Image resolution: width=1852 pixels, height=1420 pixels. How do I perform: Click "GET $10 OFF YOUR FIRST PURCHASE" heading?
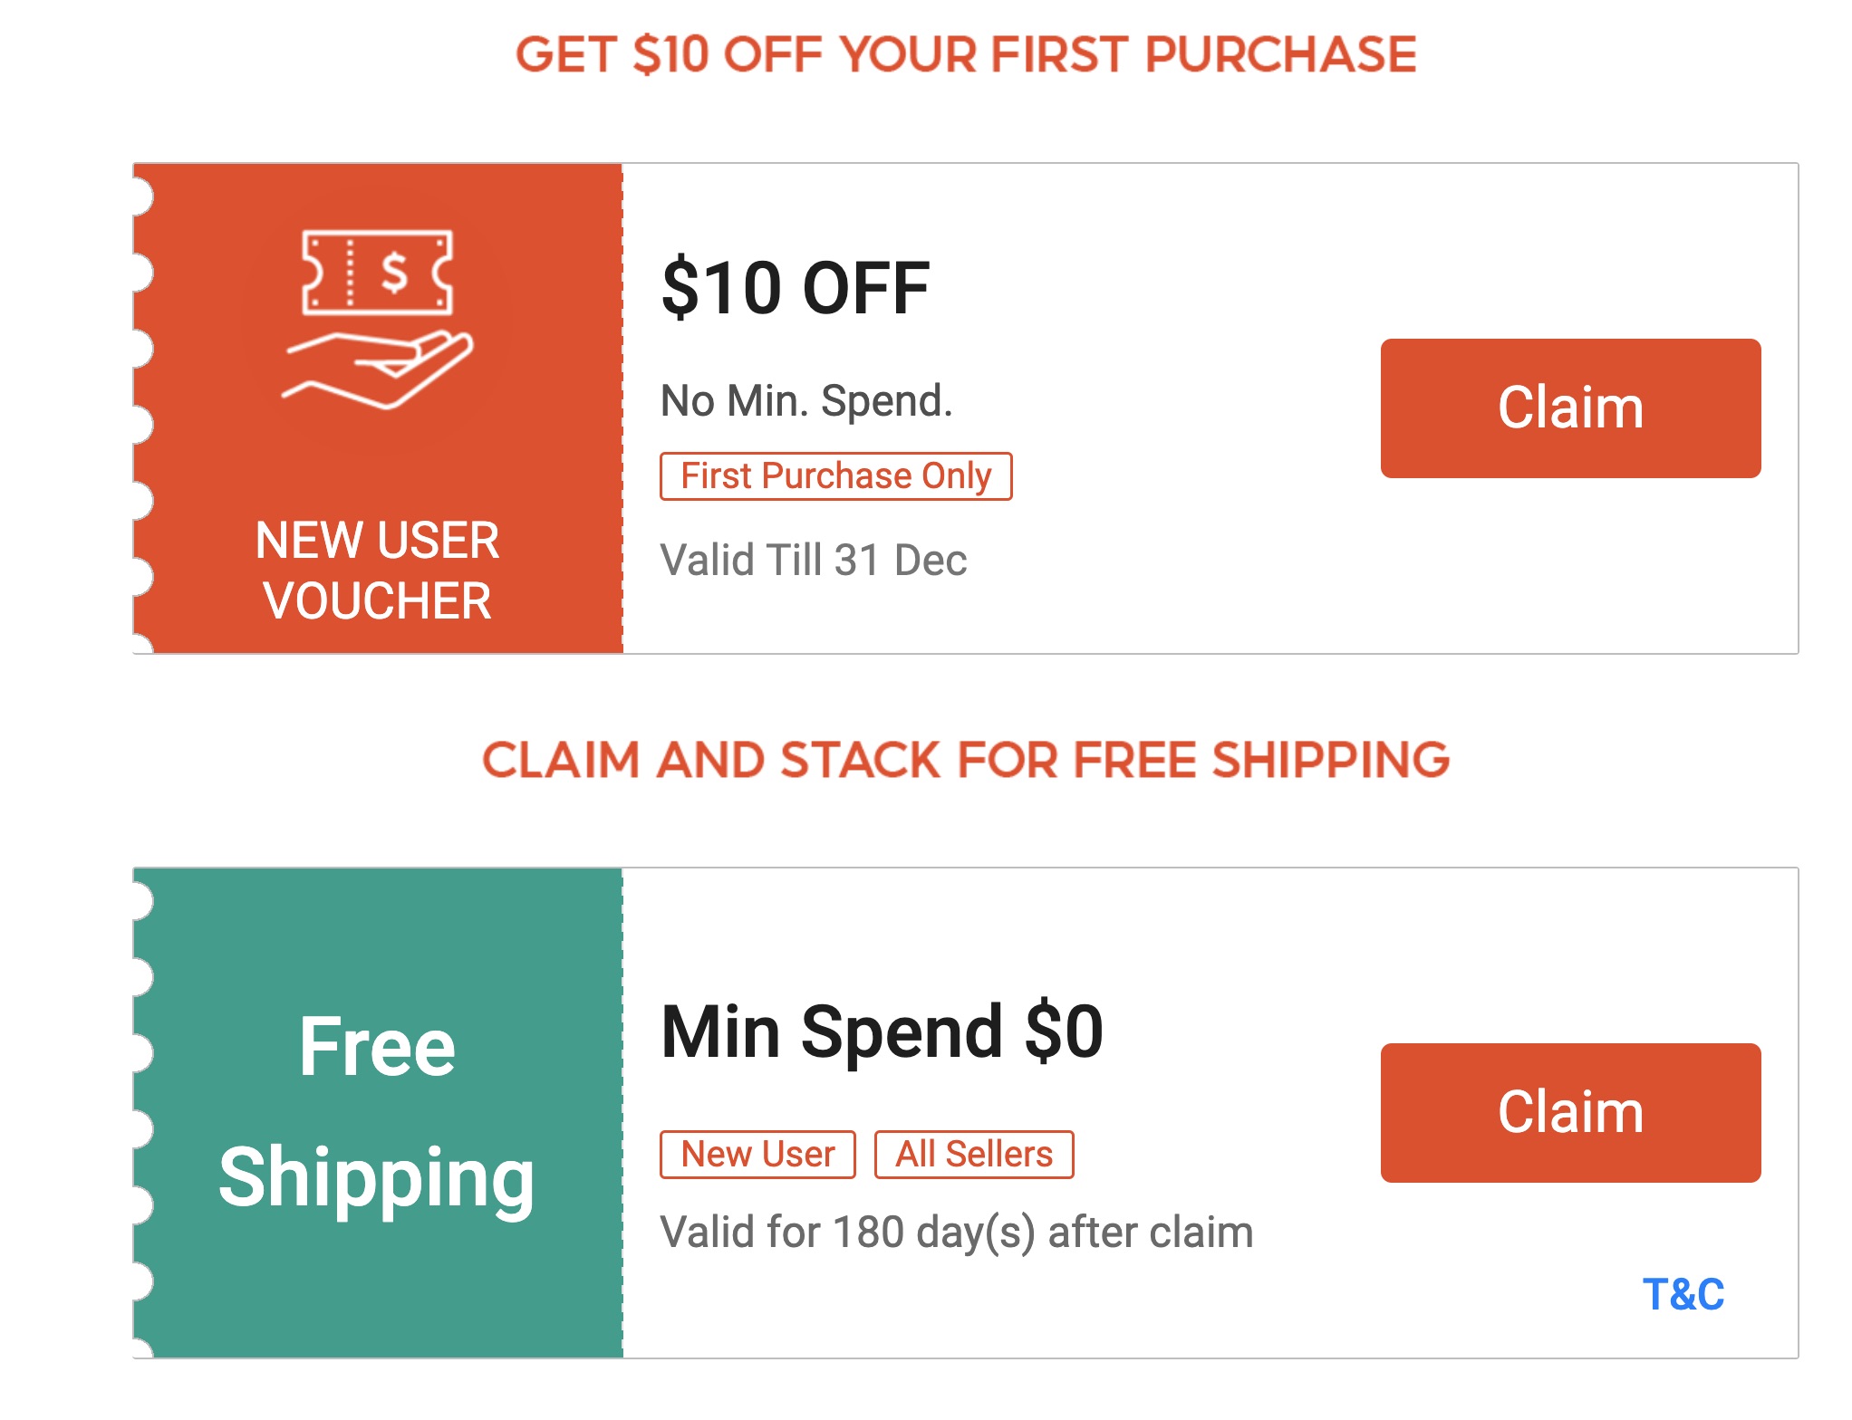click(x=965, y=54)
